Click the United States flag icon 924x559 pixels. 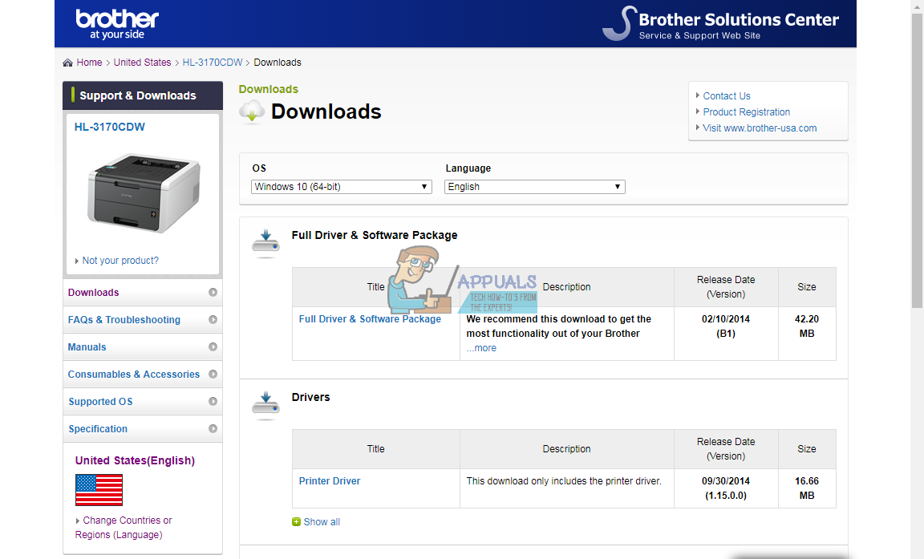99,489
